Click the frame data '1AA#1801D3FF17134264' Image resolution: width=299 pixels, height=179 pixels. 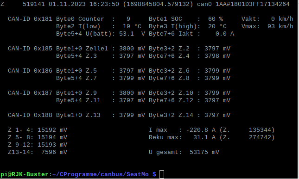pyautogui.click(x=253, y=4)
